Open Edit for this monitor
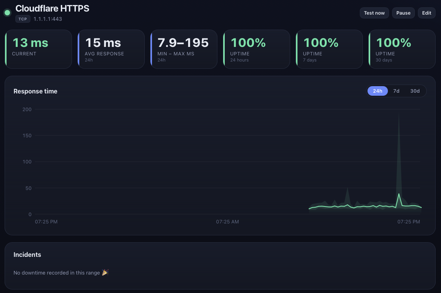The image size is (441, 293). [426, 13]
